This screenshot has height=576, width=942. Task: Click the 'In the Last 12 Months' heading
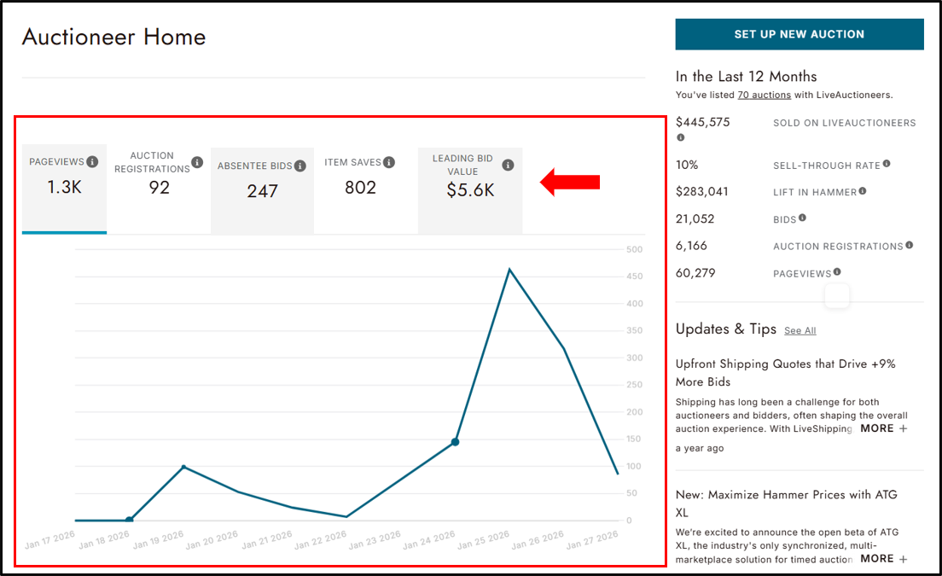coord(746,76)
